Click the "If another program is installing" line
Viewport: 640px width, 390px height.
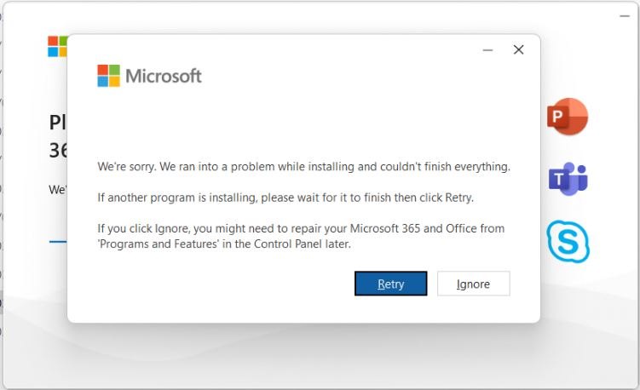(285, 198)
